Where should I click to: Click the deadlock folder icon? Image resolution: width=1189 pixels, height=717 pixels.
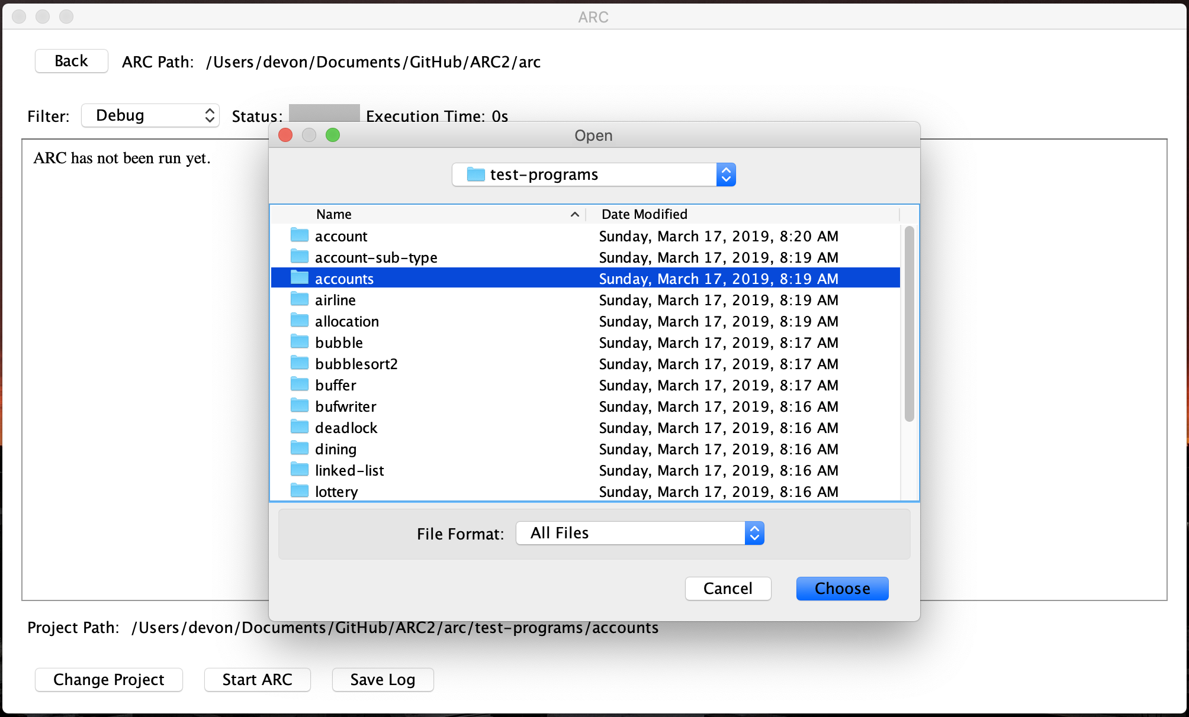coord(300,427)
